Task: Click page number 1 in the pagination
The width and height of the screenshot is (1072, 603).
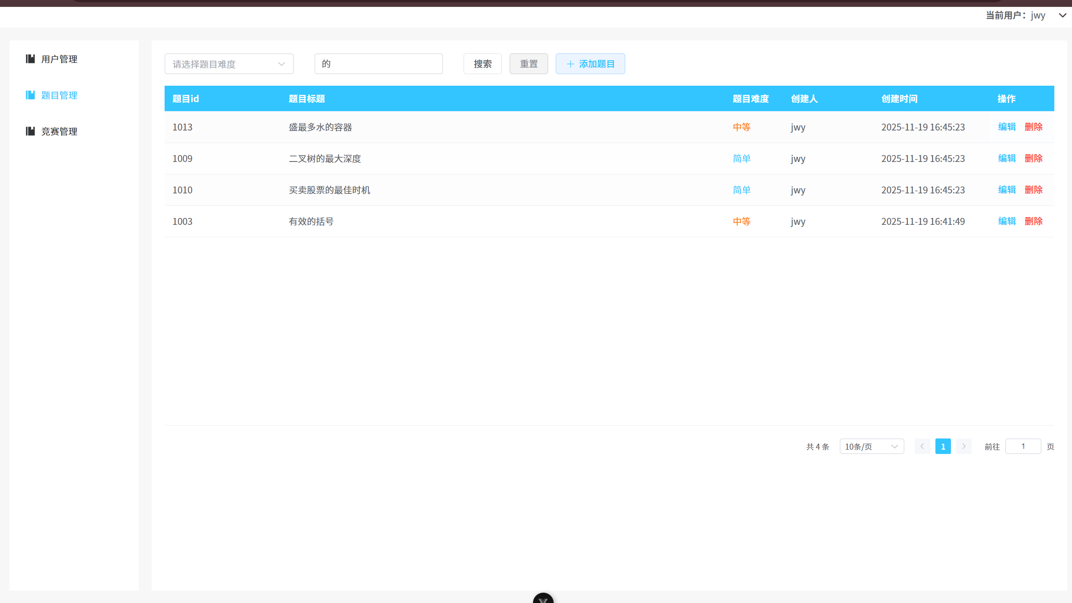Action: pyautogui.click(x=943, y=446)
